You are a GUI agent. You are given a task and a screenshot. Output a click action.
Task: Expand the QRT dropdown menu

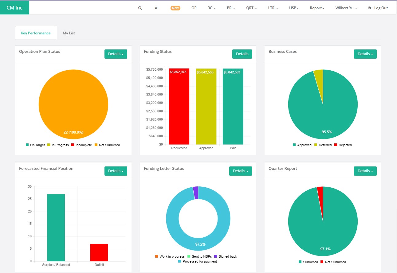(x=252, y=8)
